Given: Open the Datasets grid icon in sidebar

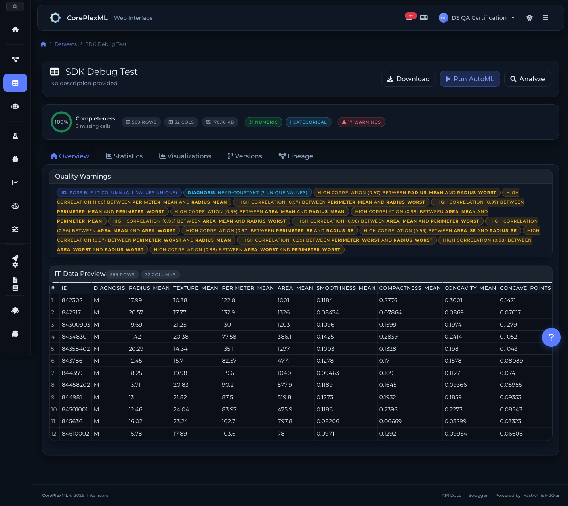Looking at the screenshot, I should click(15, 83).
